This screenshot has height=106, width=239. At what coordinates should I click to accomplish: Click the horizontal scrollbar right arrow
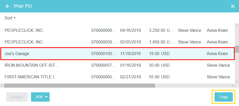[x=233, y=85]
